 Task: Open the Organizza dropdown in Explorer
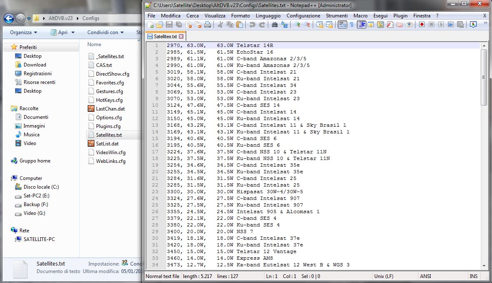(x=24, y=32)
